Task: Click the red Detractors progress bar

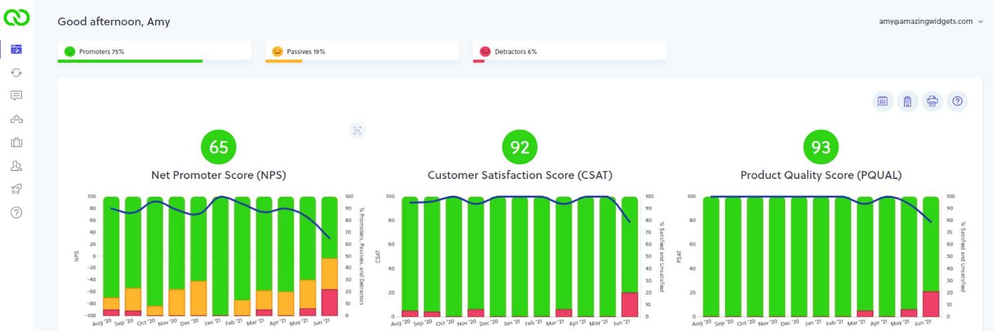Action: tap(478, 61)
